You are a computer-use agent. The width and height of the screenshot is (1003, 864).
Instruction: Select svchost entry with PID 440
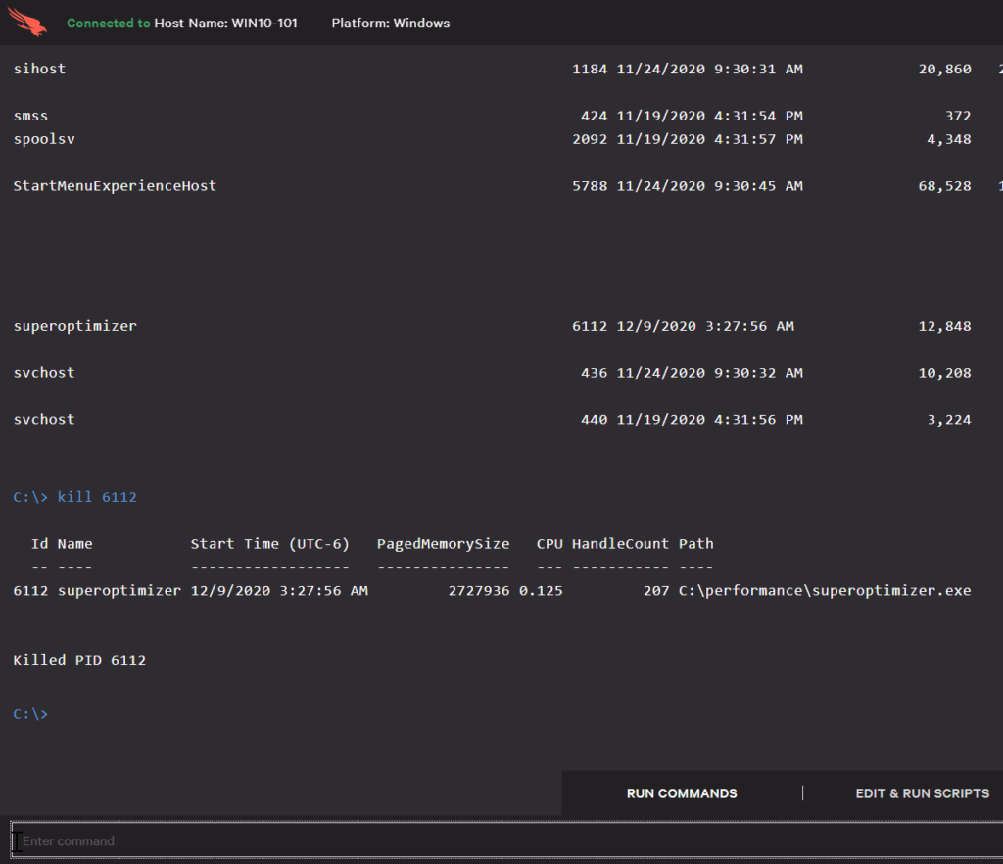click(493, 419)
